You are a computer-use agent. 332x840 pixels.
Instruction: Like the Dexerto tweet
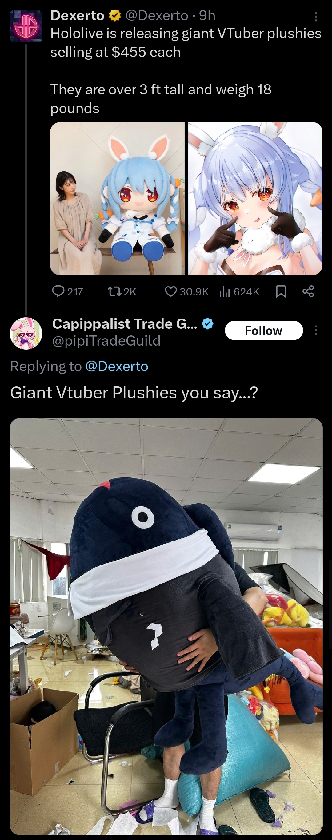pyautogui.click(x=186, y=291)
